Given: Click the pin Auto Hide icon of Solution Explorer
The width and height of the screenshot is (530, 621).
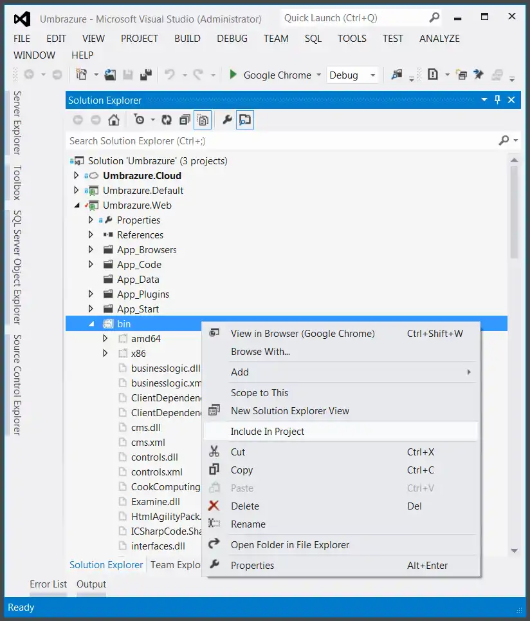Looking at the screenshot, I should (498, 100).
